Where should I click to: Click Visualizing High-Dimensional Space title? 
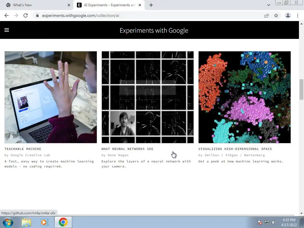(x=235, y=149)
